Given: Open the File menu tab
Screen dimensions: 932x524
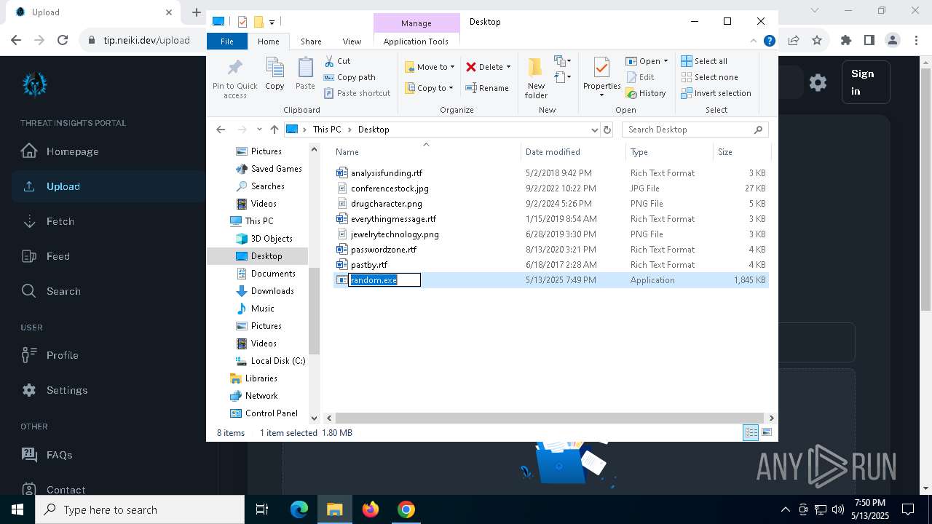Looking at the screenshot, I should (227, 41).
